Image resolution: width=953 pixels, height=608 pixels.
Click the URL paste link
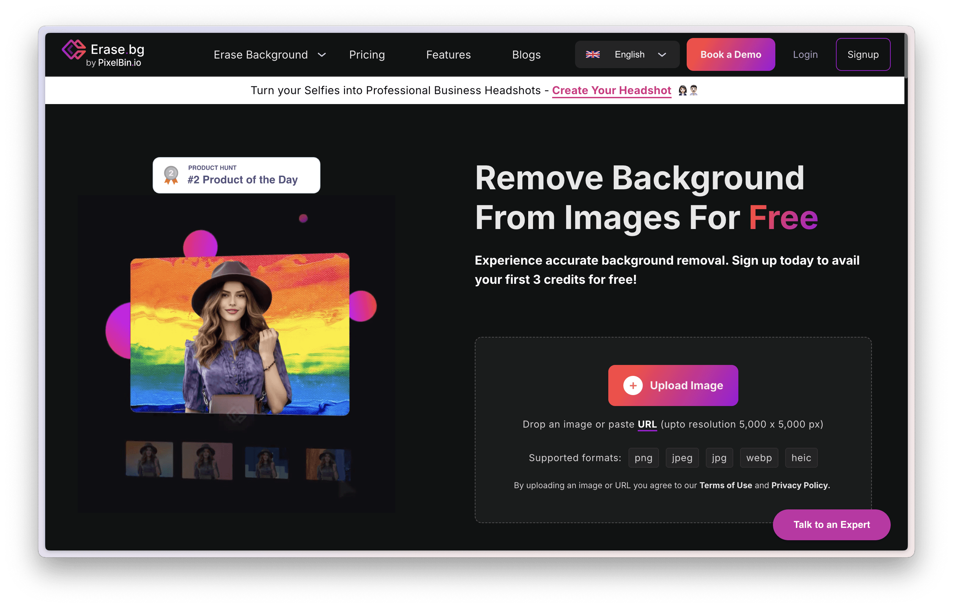click(647, 425)
